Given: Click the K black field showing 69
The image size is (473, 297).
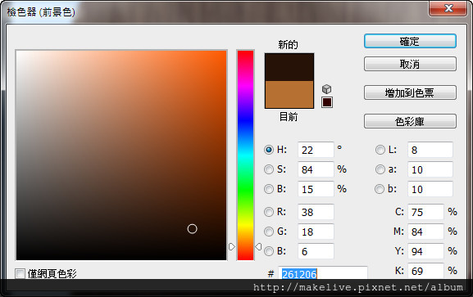Looking at the screenshot, I should click(425, 271).
